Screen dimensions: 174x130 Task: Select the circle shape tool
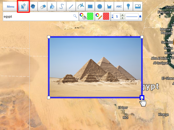point(100,6)
